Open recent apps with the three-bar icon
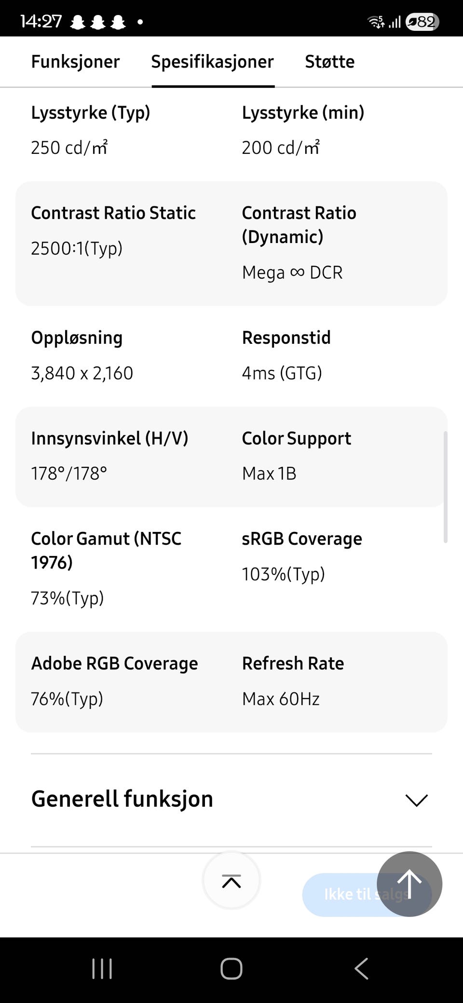463x1003 pixels. 102,968
